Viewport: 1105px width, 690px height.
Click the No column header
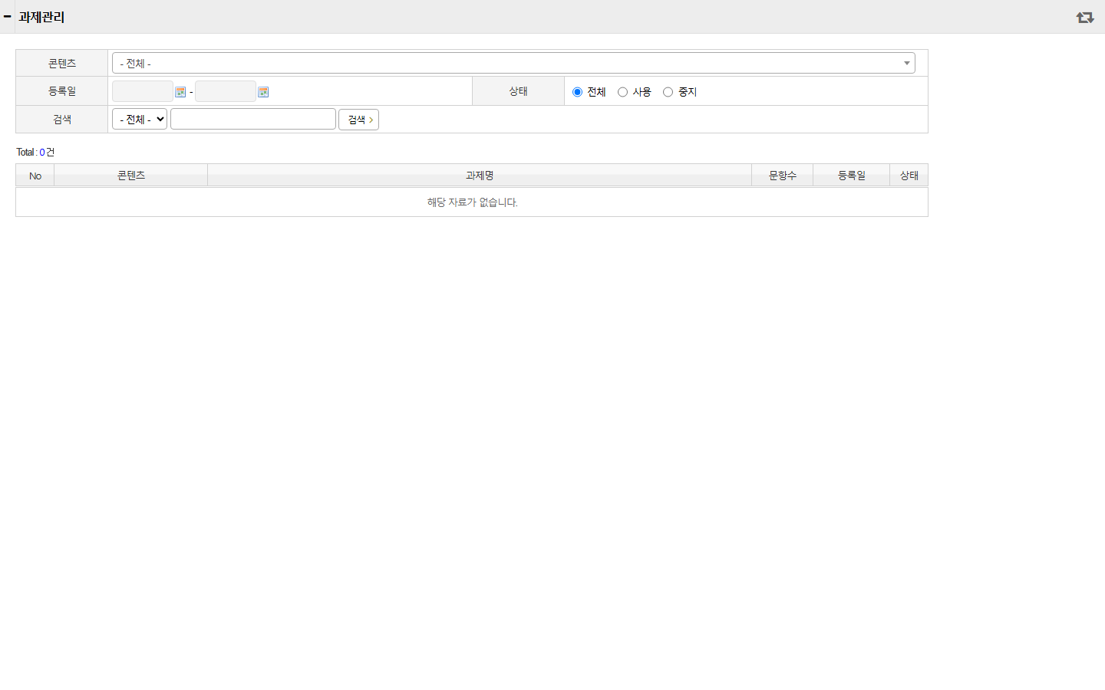35,176
